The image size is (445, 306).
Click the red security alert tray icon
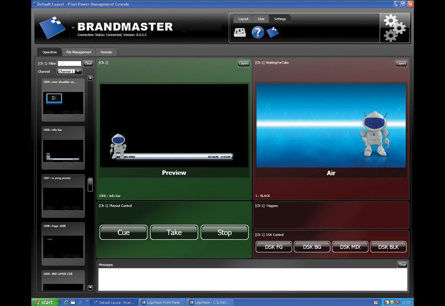pyautogui.click(x=397, y=302)
